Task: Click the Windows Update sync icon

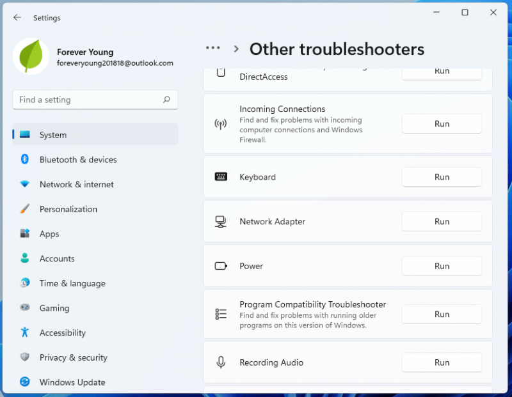Action: click(x=25, y=382)
